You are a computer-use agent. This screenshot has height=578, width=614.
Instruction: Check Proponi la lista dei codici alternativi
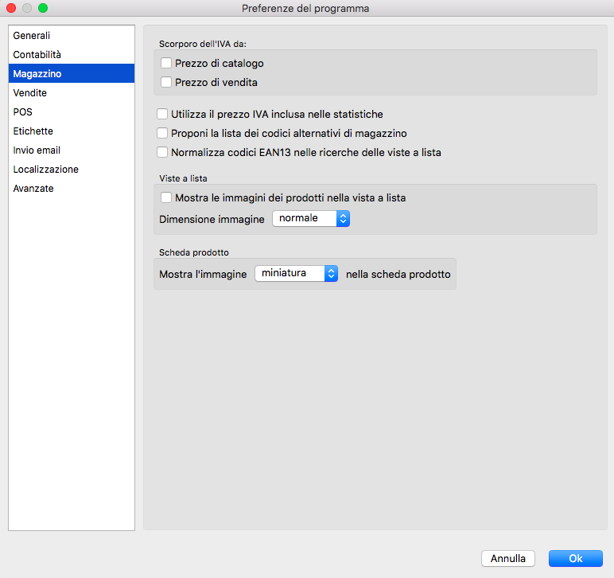click(x=162, y=134)
